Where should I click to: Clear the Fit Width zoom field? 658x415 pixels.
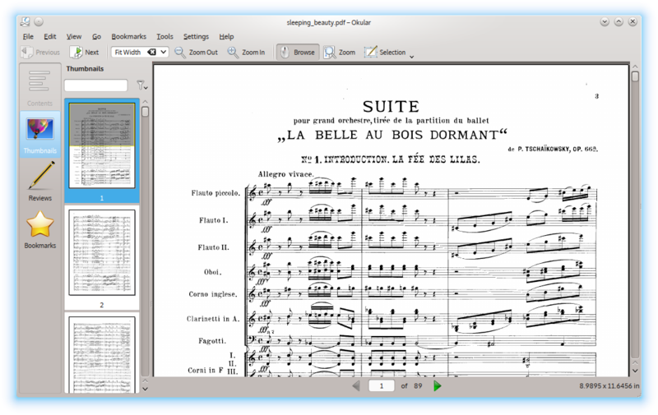151,53
